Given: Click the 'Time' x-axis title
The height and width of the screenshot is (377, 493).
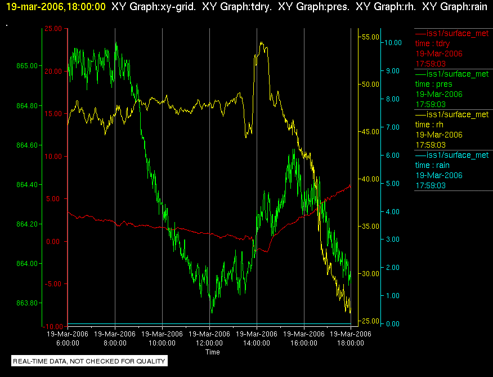Looking at the screenshot, I should pos(213,352).
